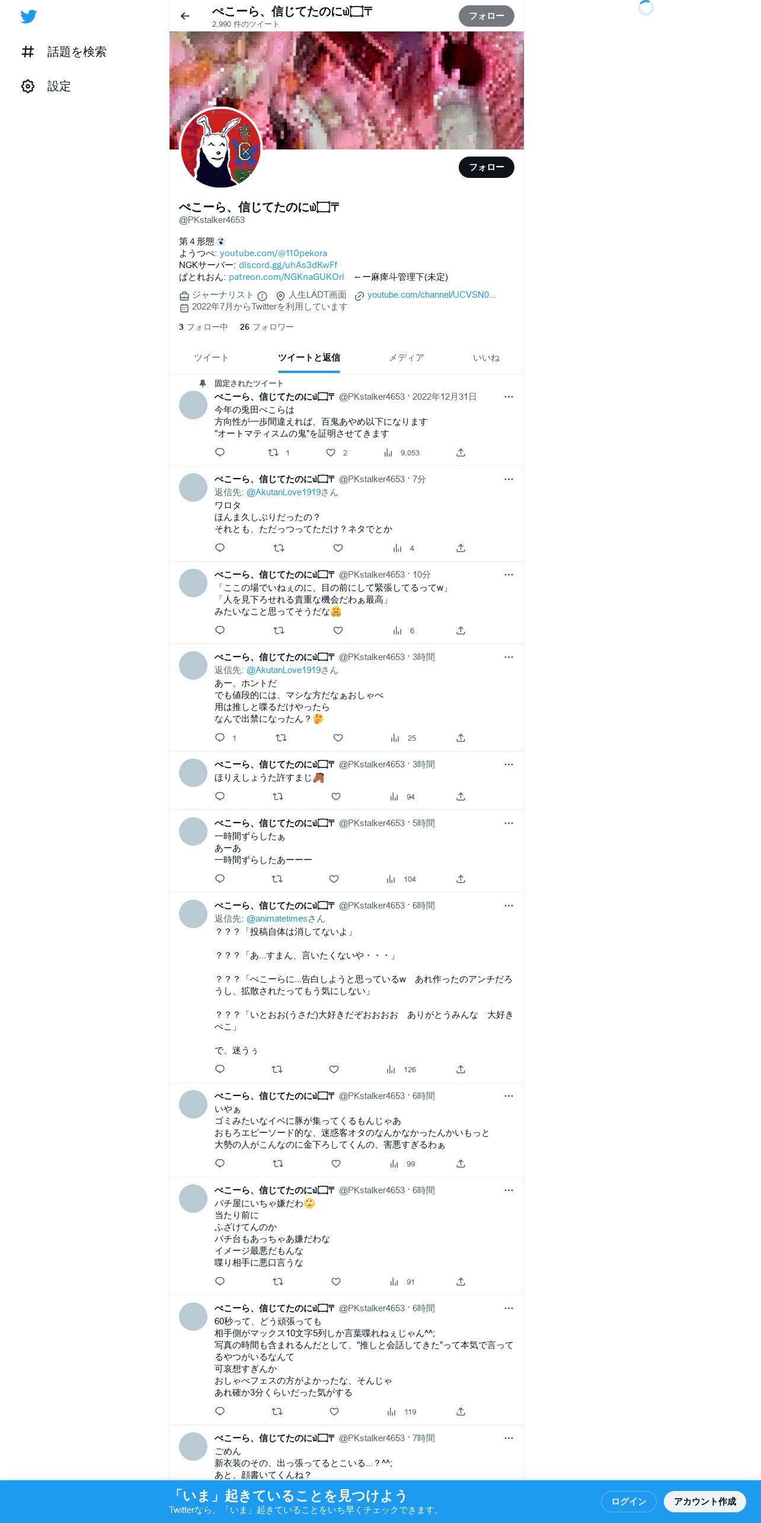Viewport: 761px width, 1523px height.
Task: Open the youtube.com/@110pekora link
Action: click(273, 253)
